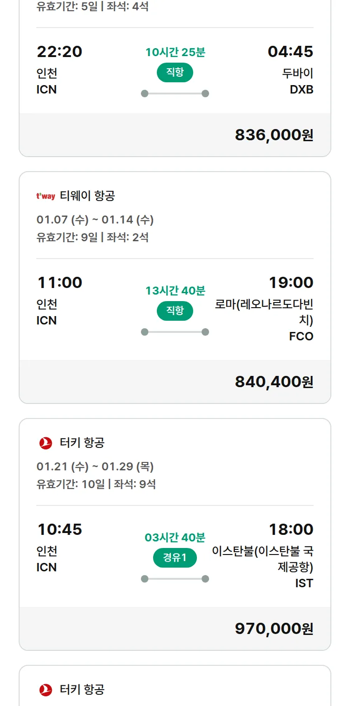This screenshot has width=350, height=706.
Task: Click the T'way airline logo
Action: [46, 196]
